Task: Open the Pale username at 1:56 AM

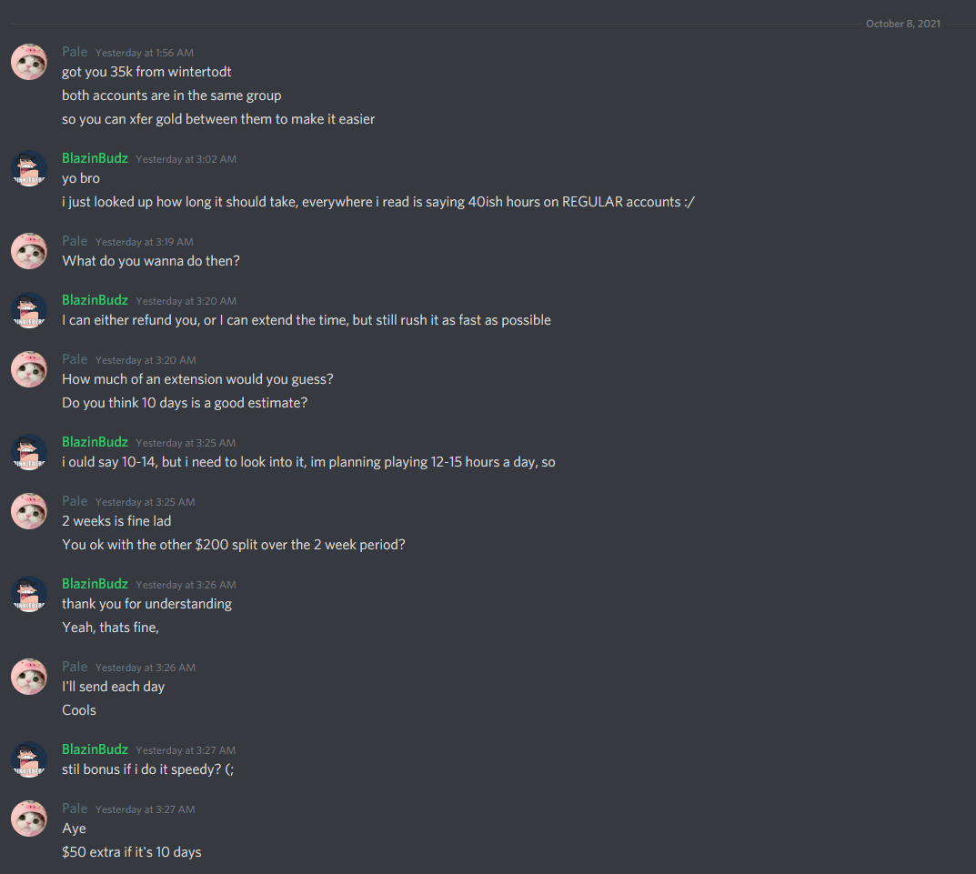Action: click(75, 52)
